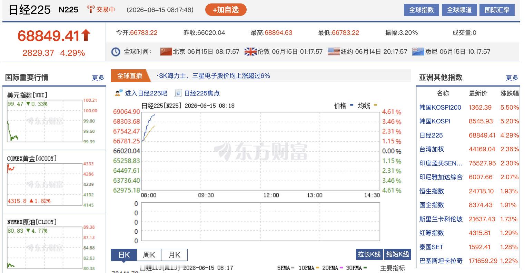Switch to the 月K tab
Viewport: 525px width, 273px height.
[174, 255]
